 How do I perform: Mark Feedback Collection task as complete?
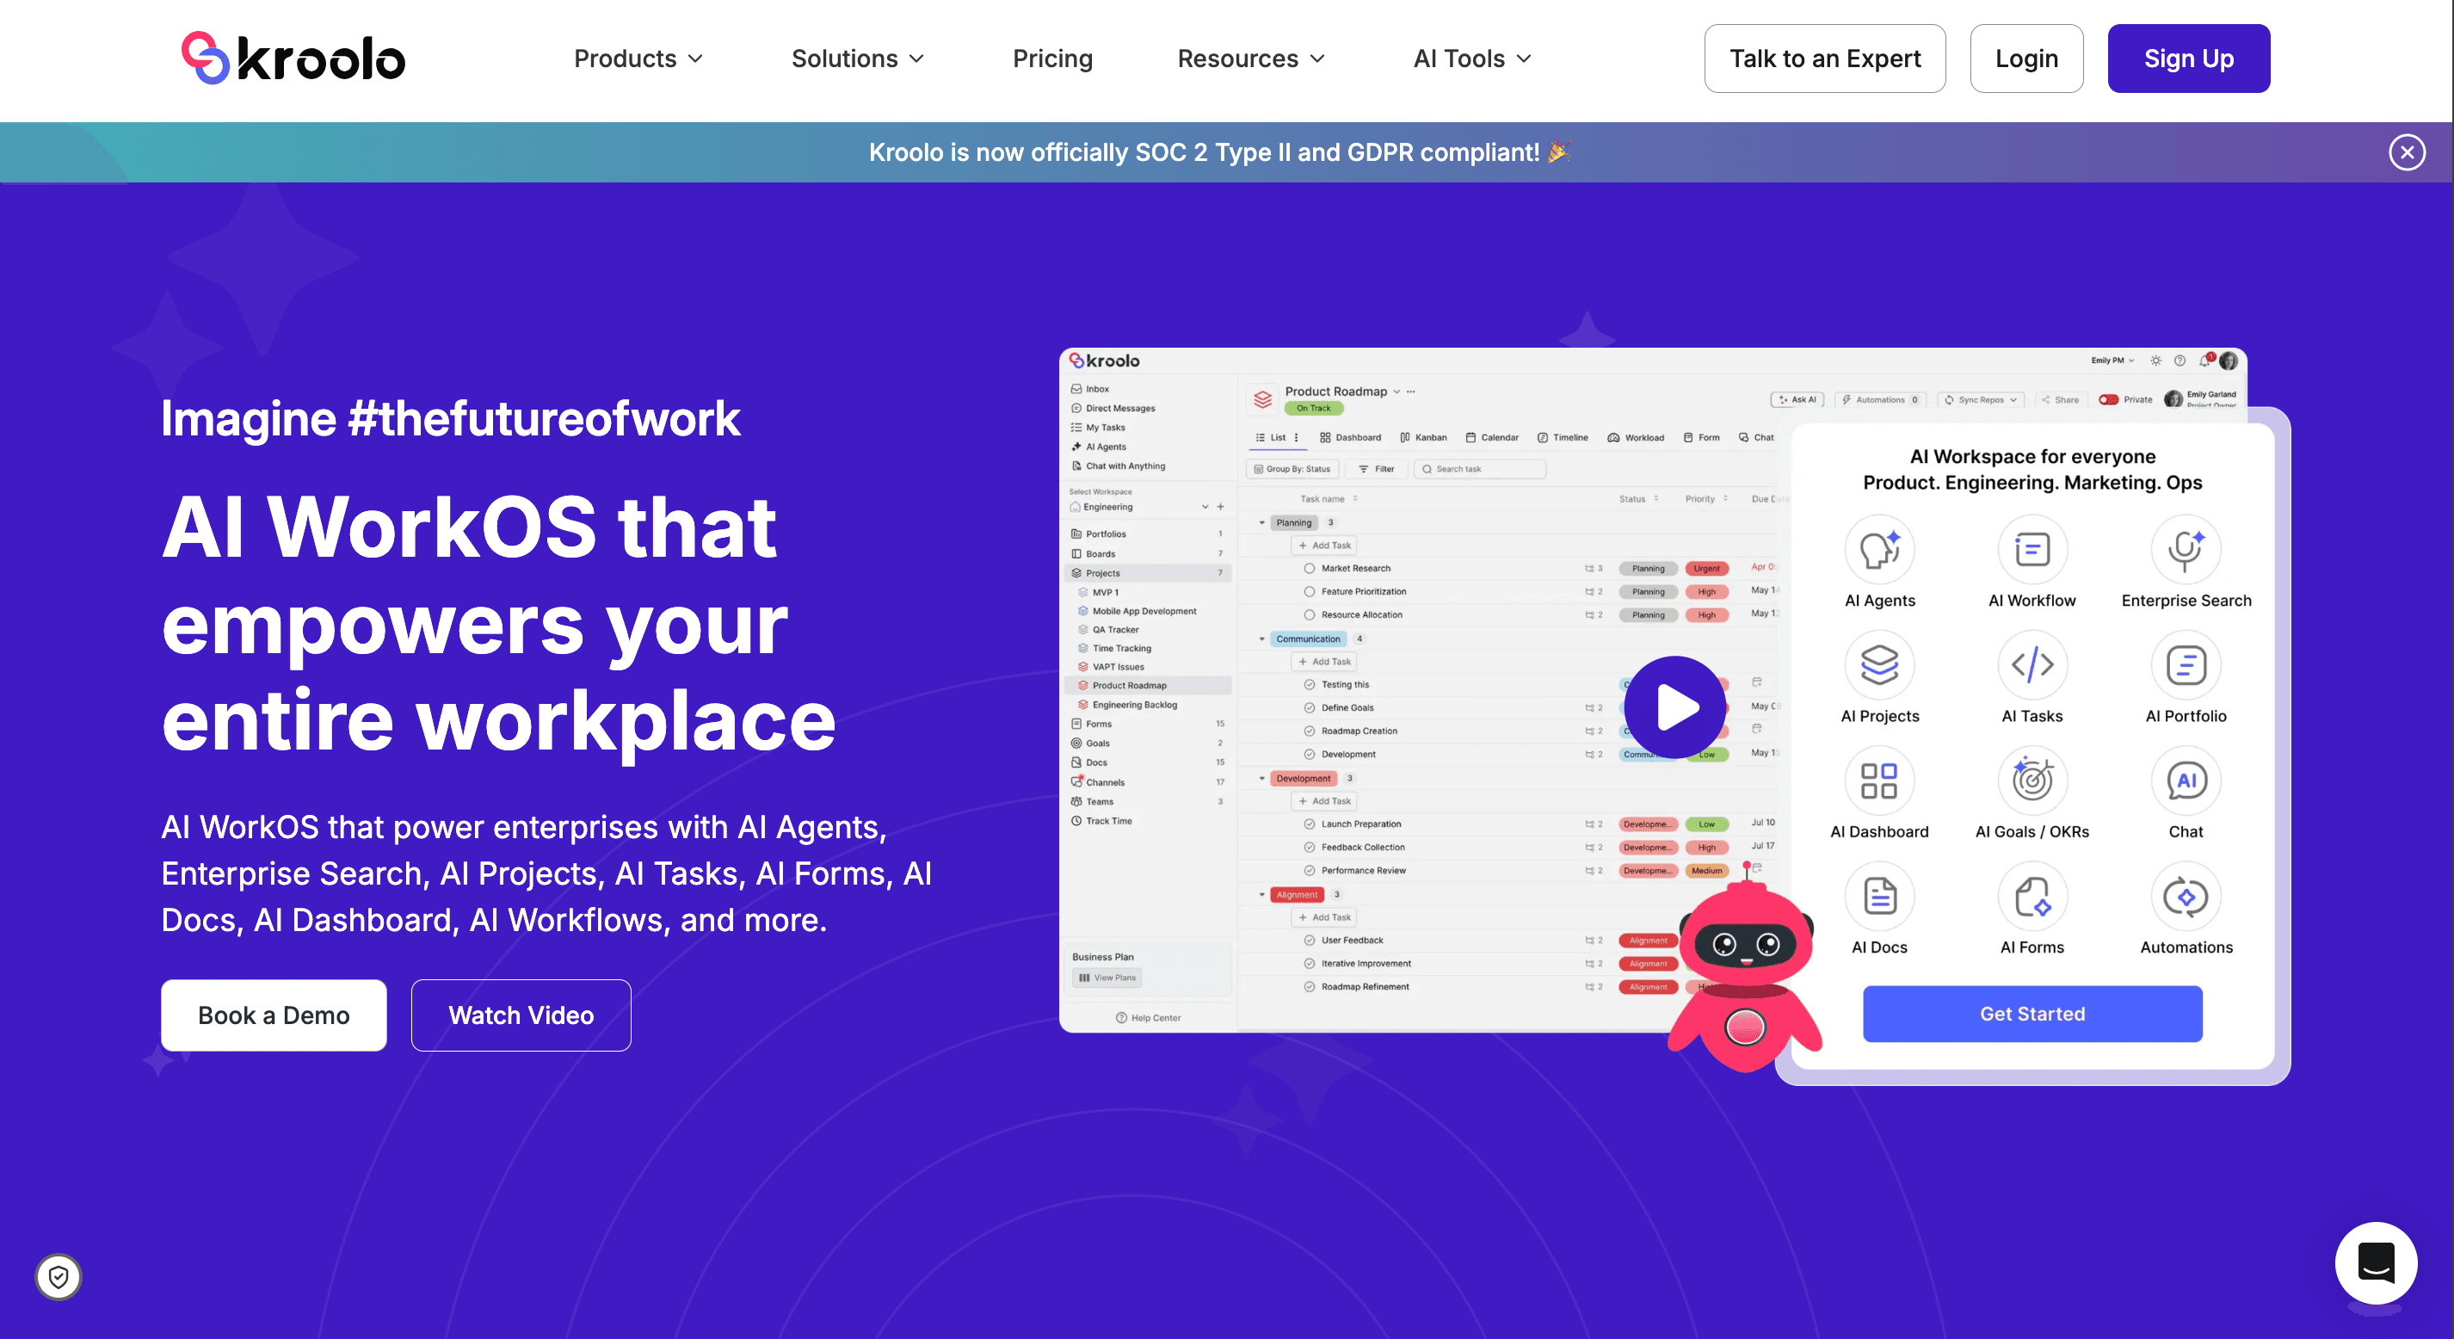pyautogui.click(x=1308, y=846)
